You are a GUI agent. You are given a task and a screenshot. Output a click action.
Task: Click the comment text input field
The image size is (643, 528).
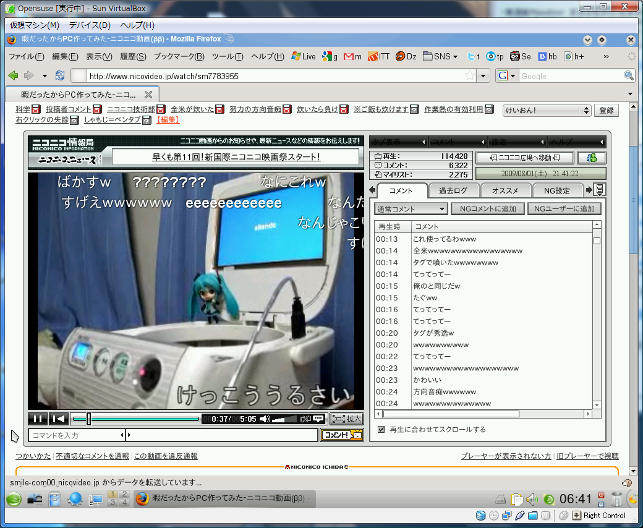pos(222,435)
